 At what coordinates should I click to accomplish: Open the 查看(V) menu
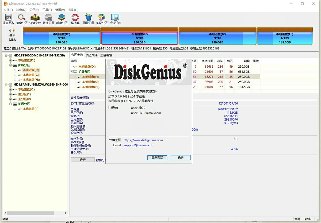[60, 10]
